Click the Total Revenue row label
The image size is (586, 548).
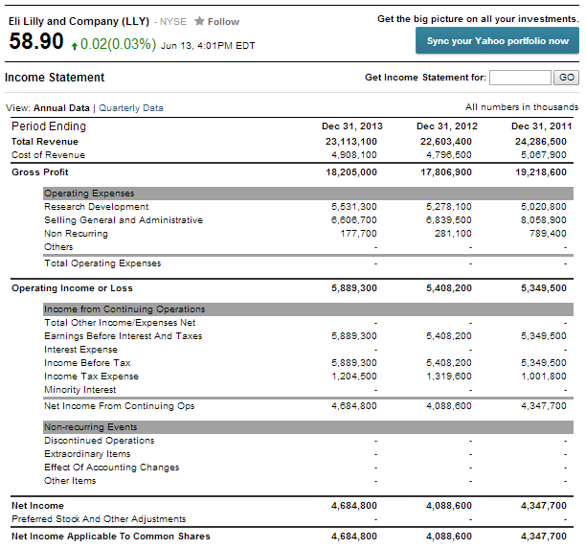click(x=45, y=142)
